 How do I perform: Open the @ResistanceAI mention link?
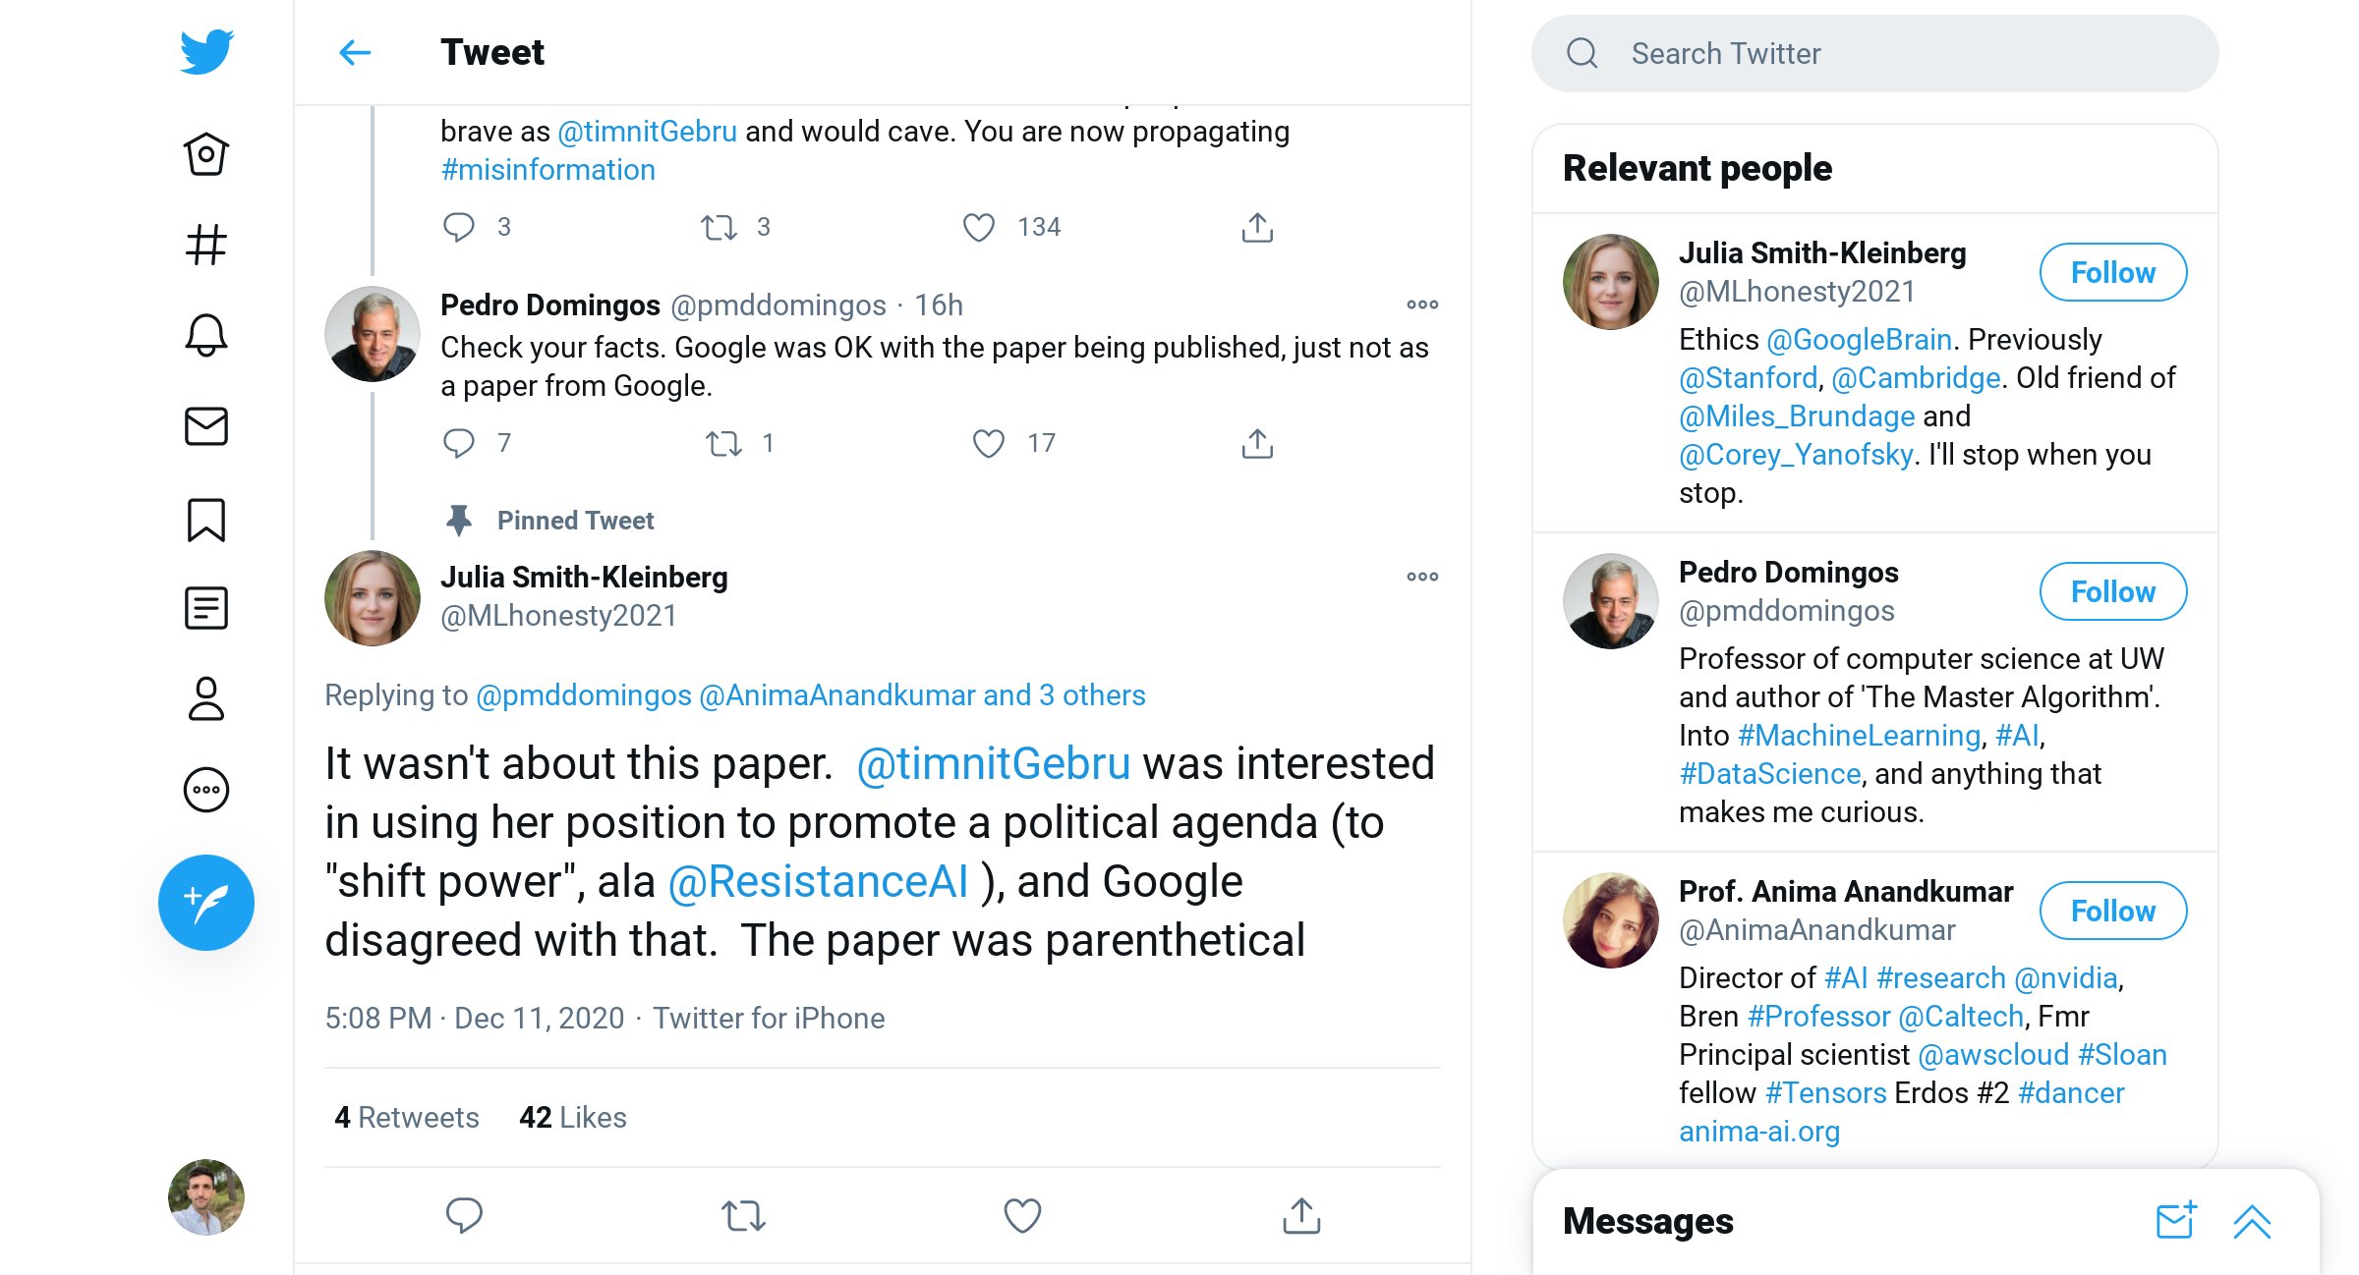(x=819, y=881)
